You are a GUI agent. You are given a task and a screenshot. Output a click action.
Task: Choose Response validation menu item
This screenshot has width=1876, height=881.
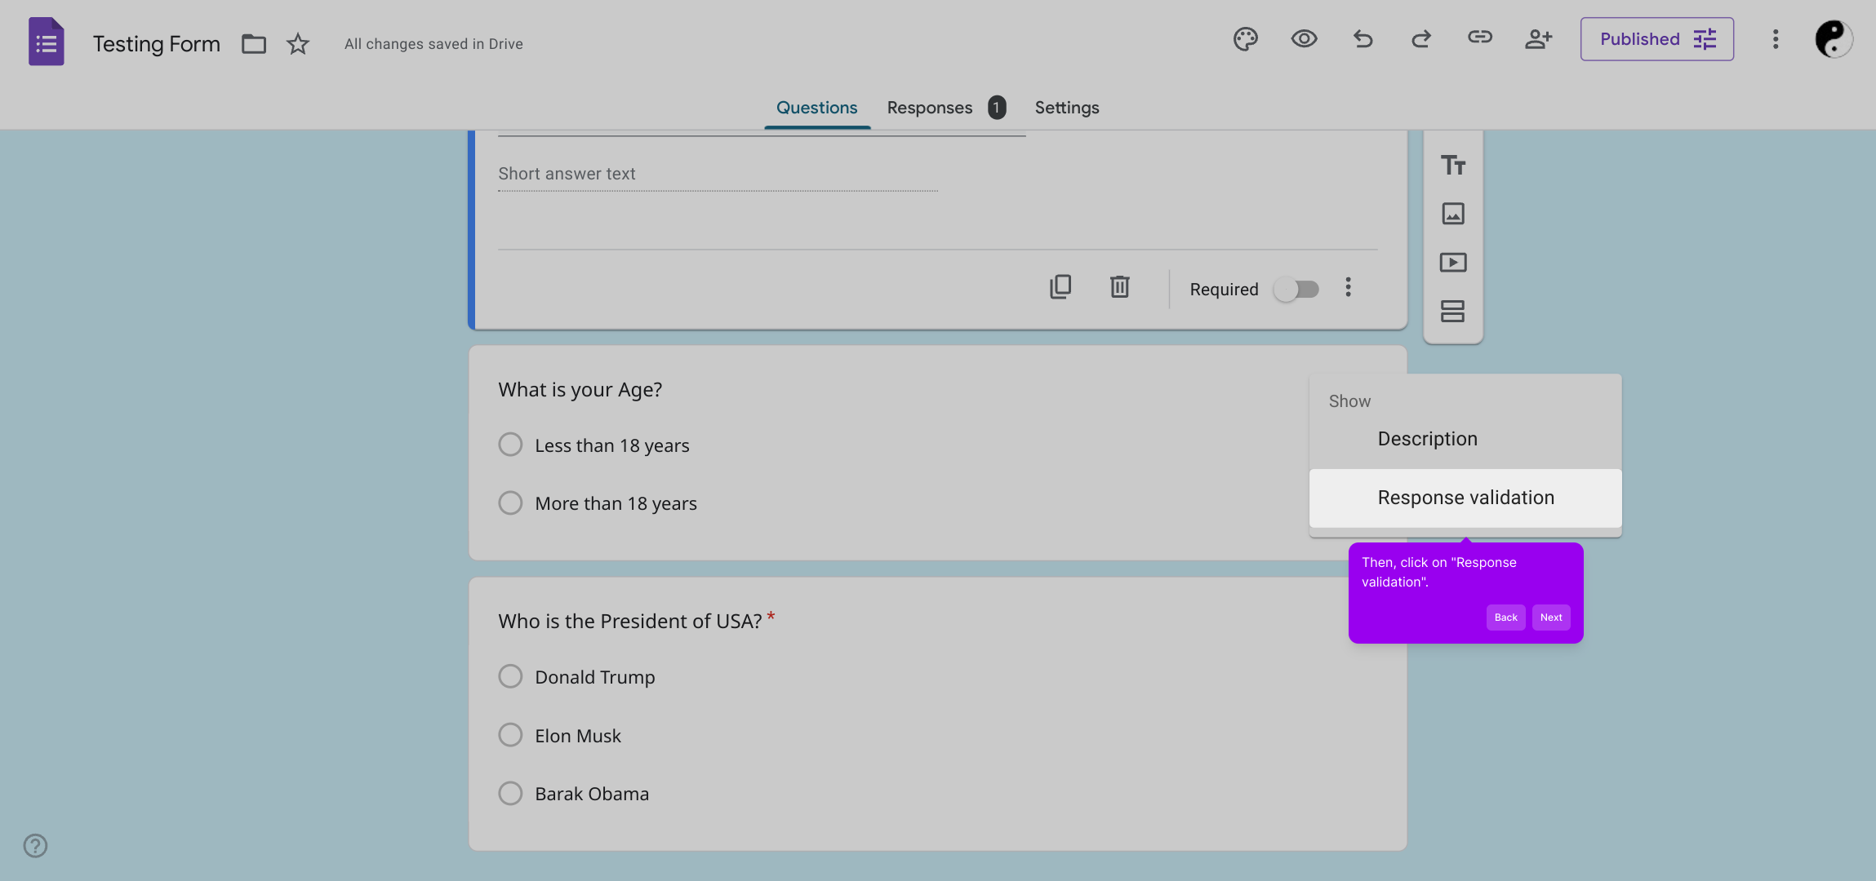pos(1465,498)
